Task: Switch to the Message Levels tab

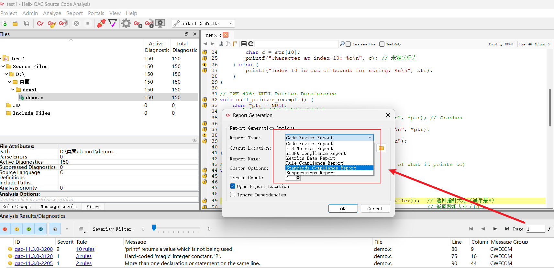Action: [59, 206]
